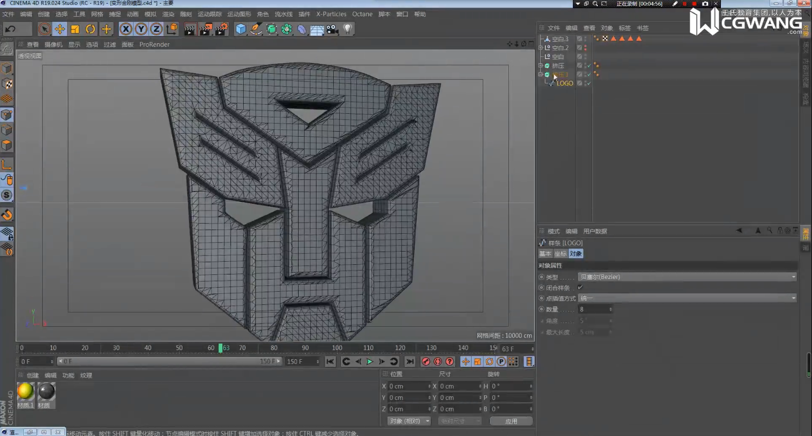Toggle Position keyframe recording in timeline

click(466, 361)
